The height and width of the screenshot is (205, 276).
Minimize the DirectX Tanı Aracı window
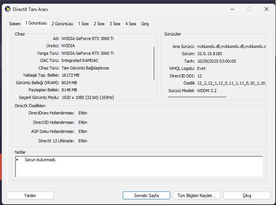pos(232,9)
